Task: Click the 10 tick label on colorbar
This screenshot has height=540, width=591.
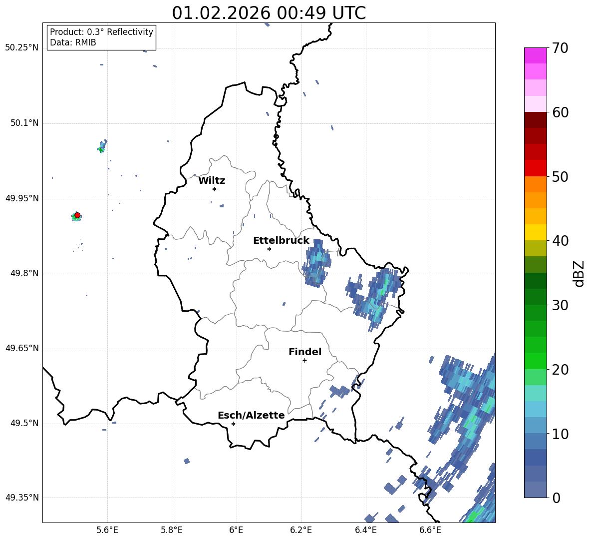Action: [560, 434]
